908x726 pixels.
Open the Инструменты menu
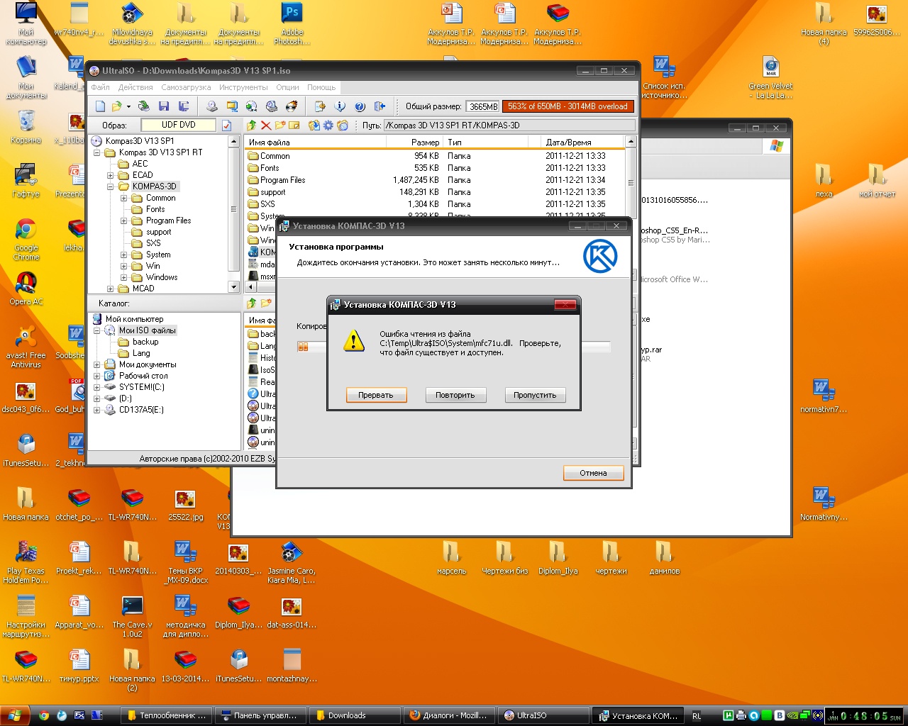(243, 87)
